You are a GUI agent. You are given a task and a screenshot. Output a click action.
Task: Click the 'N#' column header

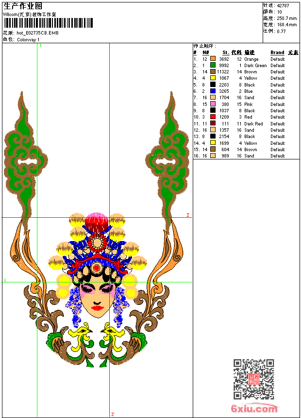tap(206, 52)
